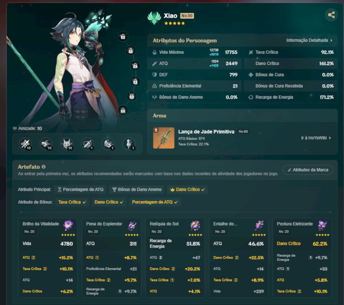Viewport: 344px width, 305px height.
Task: Click the Postura Eletrizante circlet icon
Action: tap(323, 225)
